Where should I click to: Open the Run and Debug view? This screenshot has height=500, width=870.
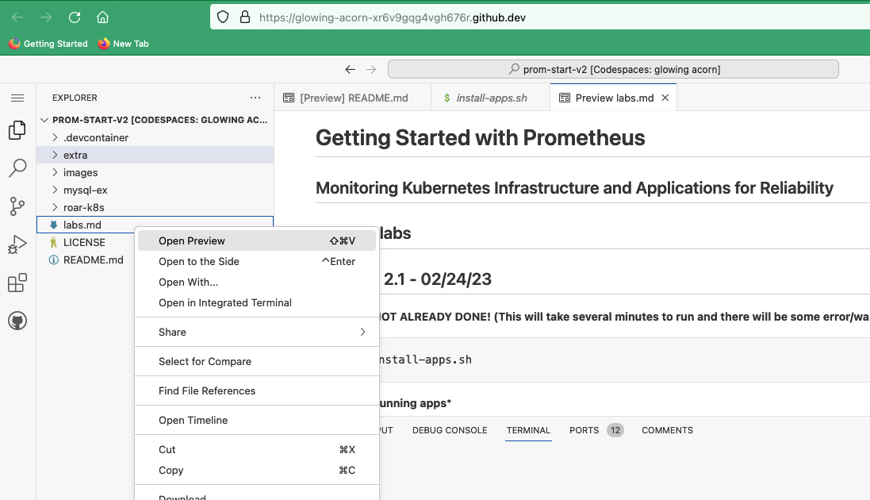pyautogui.click(x=17, y=244)
